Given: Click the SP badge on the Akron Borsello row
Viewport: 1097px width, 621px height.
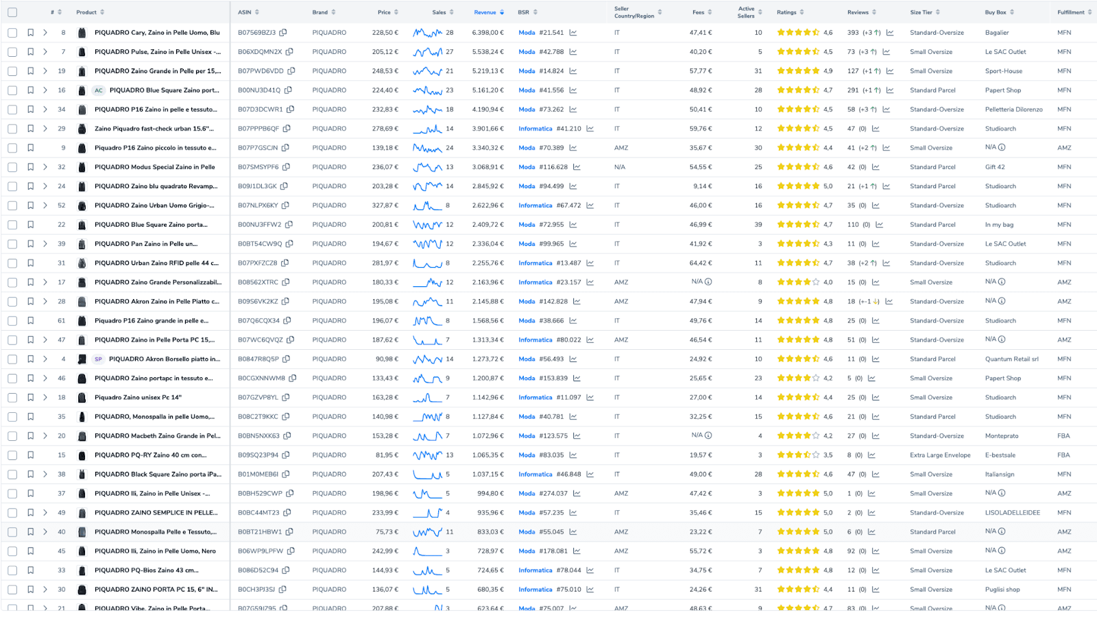Looking at the screenshot, I should tap(98, 359).
